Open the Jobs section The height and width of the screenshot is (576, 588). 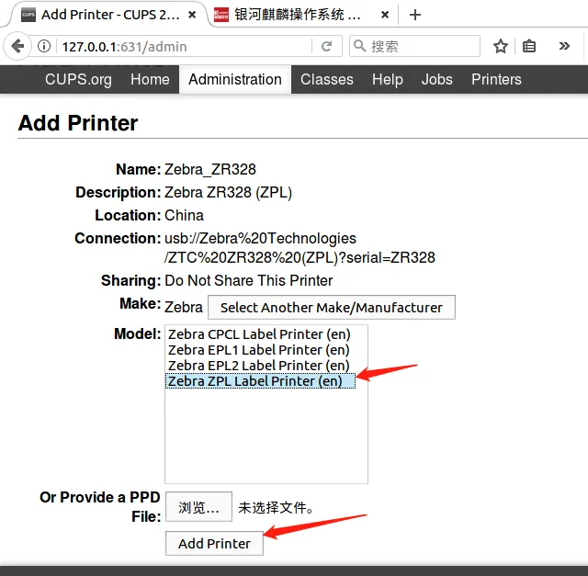(x=436, y=79)
